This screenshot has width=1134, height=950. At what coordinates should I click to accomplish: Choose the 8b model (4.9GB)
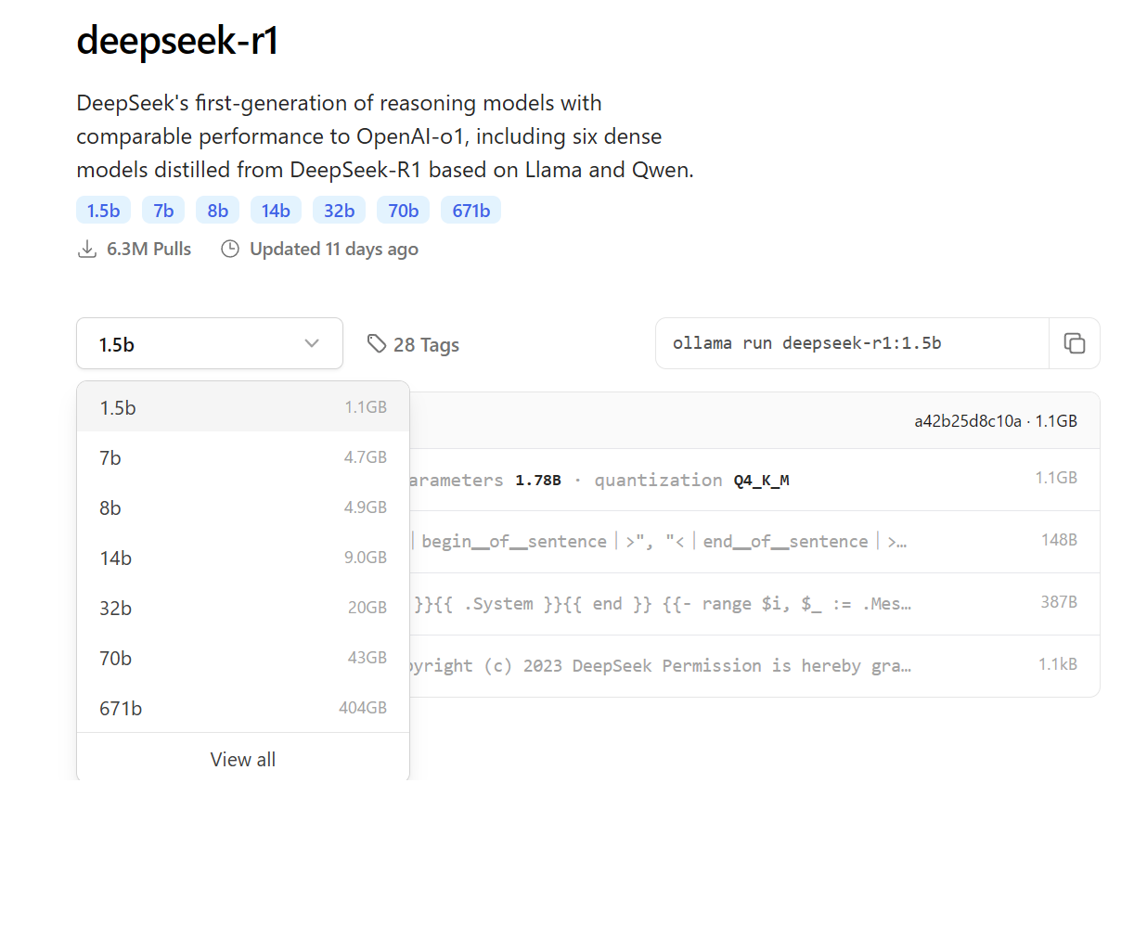click(x=243, y=507)
